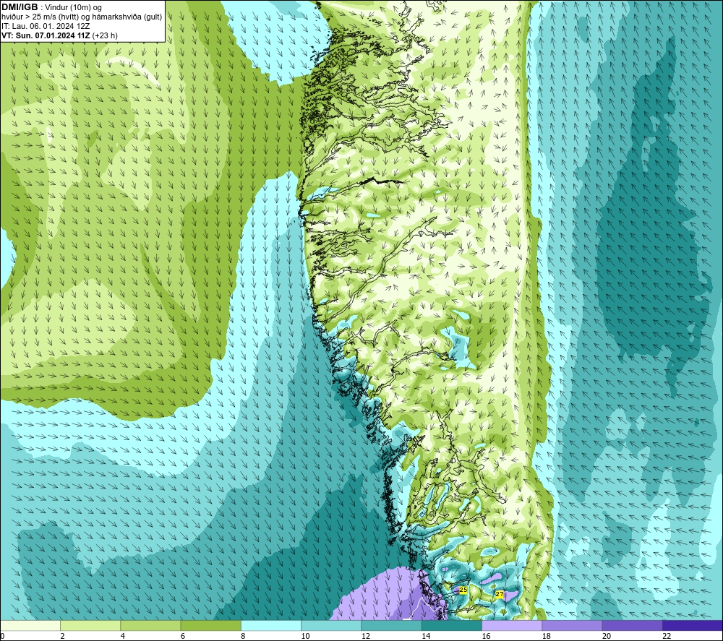This screenshot has width=723, height=641.
Task: Select the legend color swatch above 22 m/s
Action: point(692,625)
